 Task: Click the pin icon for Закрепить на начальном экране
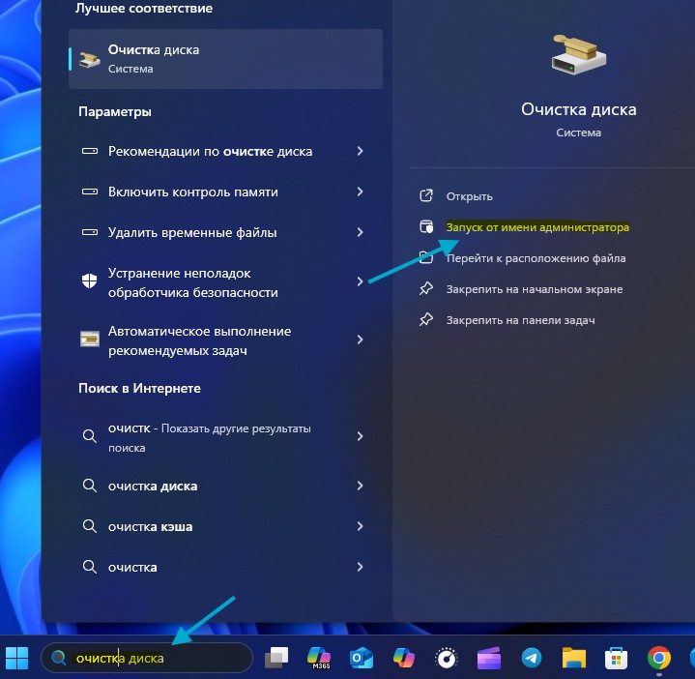[426, 288]
